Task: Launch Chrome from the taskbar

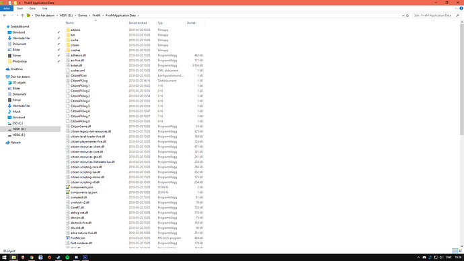Action: point(32,258)
